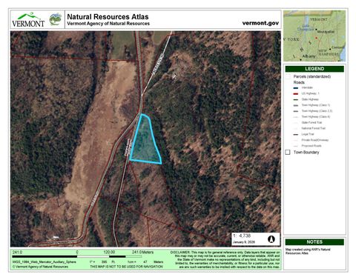Click the NOTES header bar

coord(314,242)
